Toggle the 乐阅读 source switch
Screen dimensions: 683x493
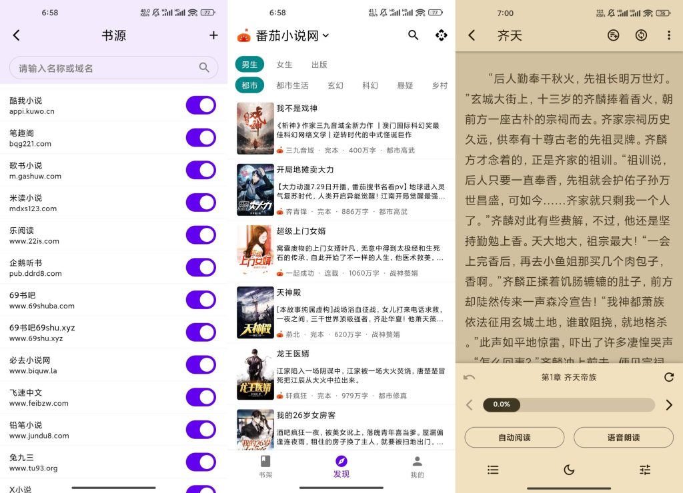click(201, 235)
